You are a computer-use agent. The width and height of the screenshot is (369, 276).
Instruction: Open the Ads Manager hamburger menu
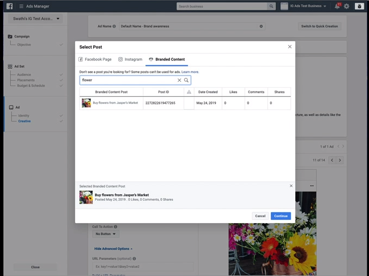(x=21, y=6)
